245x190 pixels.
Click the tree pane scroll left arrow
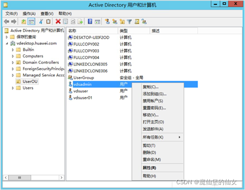[x=6, y=177]
